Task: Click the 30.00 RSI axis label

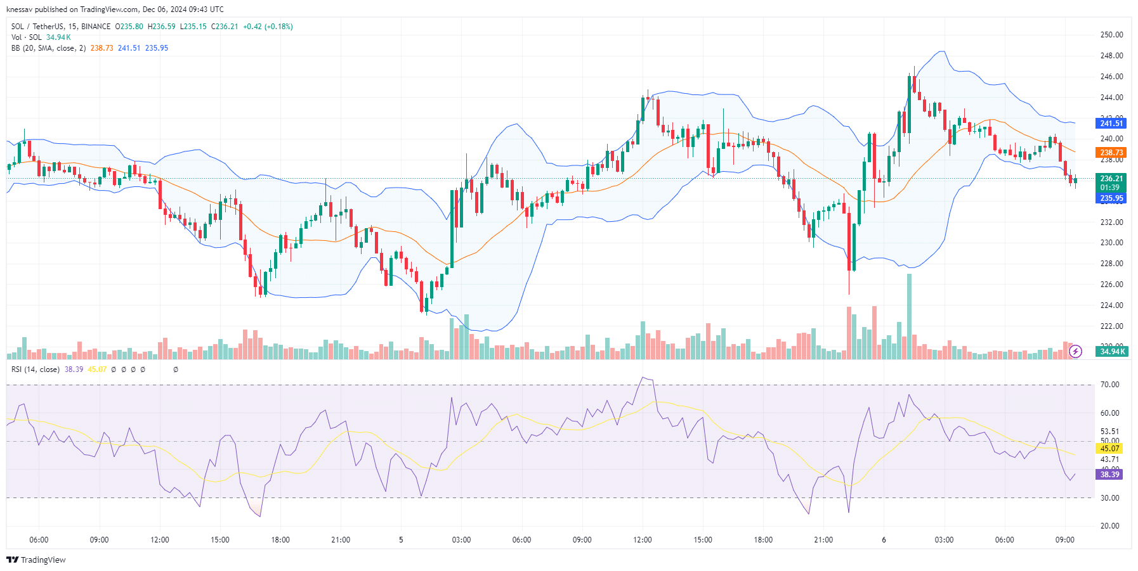Action: point(1109,498)
